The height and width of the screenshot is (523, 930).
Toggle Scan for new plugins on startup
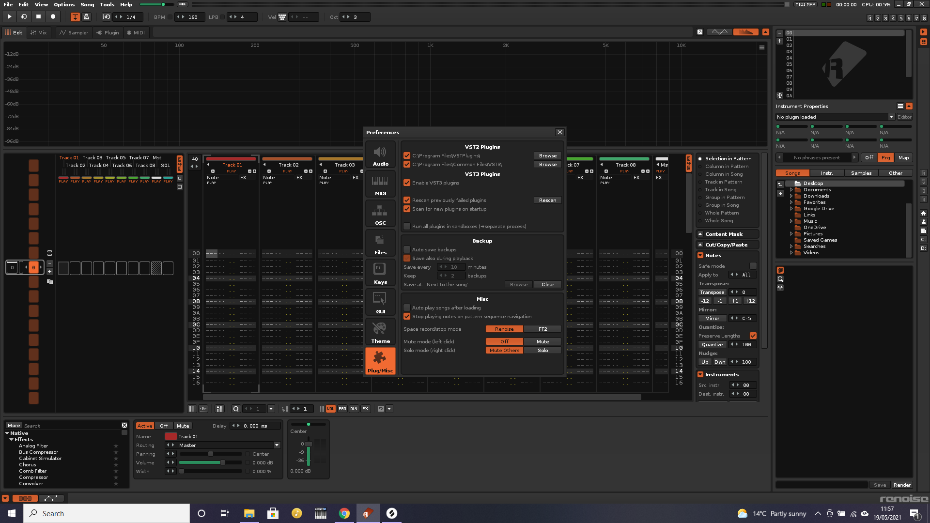(407, 209)
